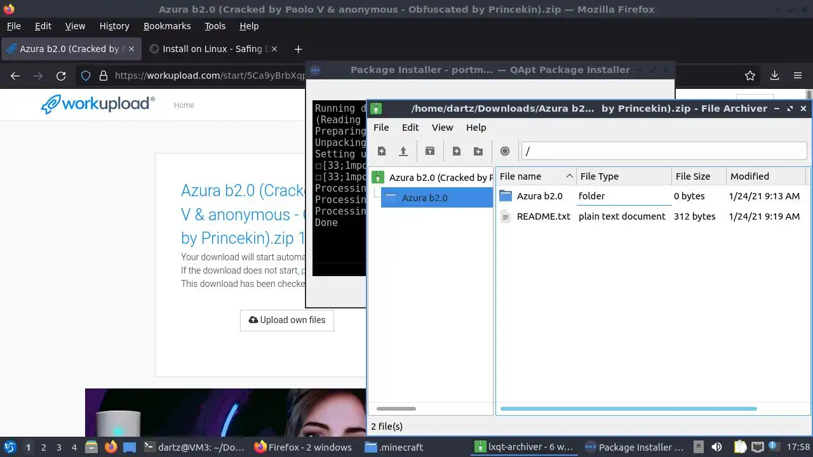Sort by Modified column header
The height and width of the screenshot is (457, 813).
[765, 176]
